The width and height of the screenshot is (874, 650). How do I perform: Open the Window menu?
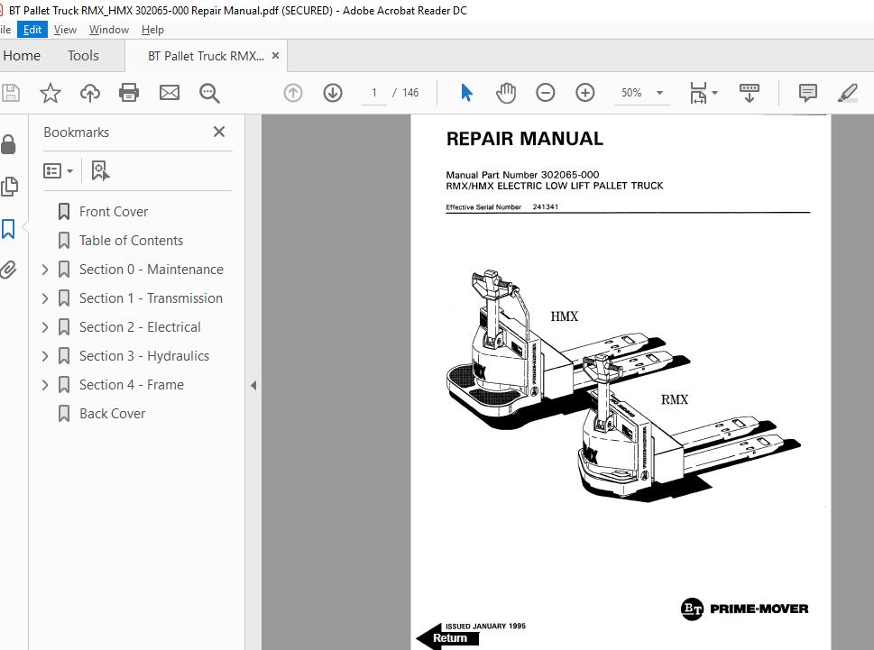click(108, 30)
